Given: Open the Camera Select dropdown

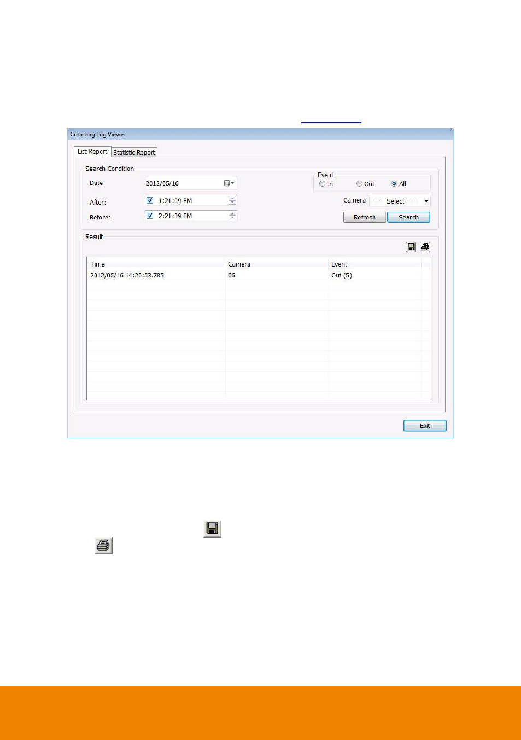Looking at the screenshot, I should (400, 201).
